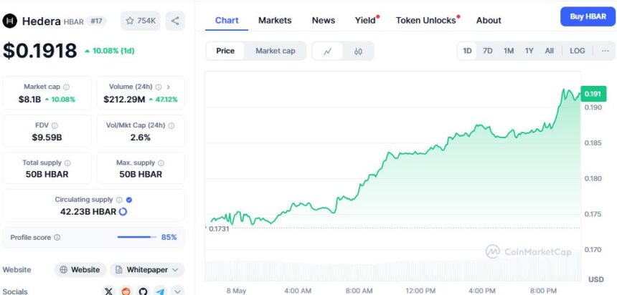Click the 12:00 PM time axis label
Screen dimensions: 617x295
tap(420, 291)
